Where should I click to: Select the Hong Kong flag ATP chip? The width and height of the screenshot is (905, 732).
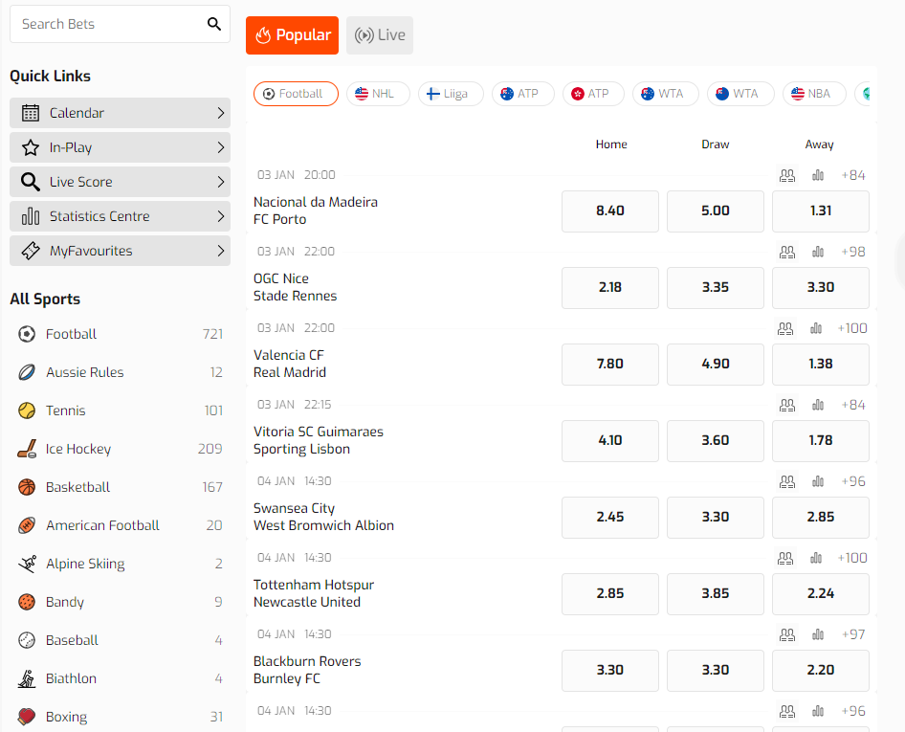click(593, 94)
